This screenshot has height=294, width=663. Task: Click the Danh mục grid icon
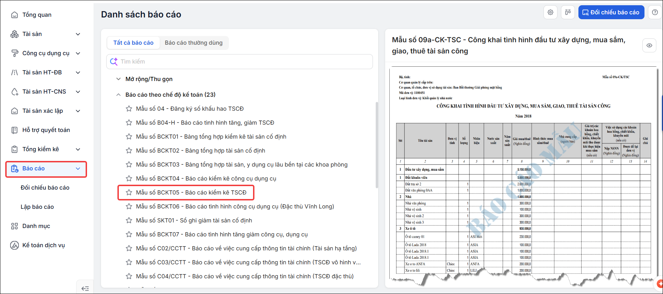[x=14, y=226]
